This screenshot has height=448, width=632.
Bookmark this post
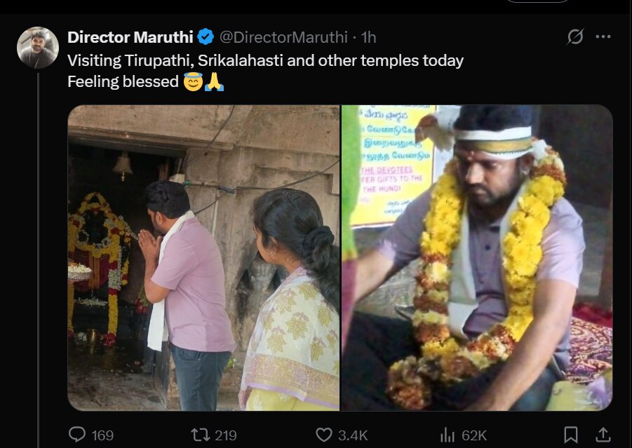(x=571, y=435)
